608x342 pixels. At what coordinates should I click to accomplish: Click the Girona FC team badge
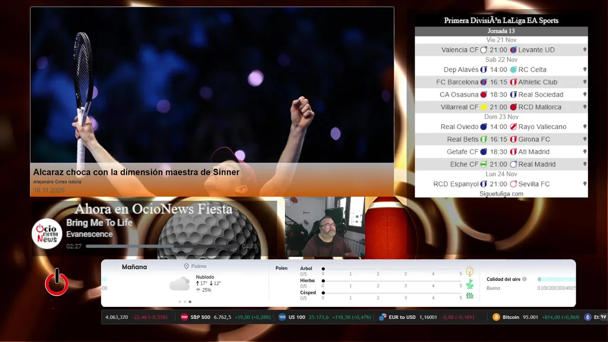point(513,139)
